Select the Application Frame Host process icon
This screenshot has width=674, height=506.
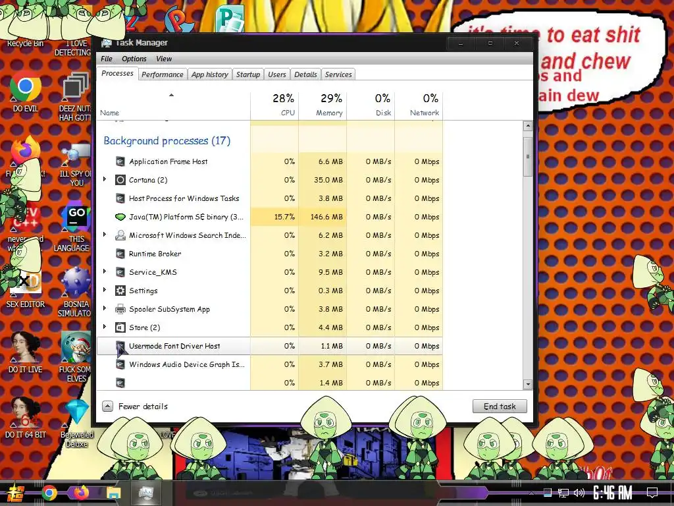[x=120, y=162]
